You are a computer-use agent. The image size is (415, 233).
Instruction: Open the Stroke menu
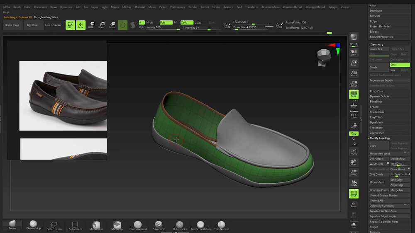coord(216,7)
